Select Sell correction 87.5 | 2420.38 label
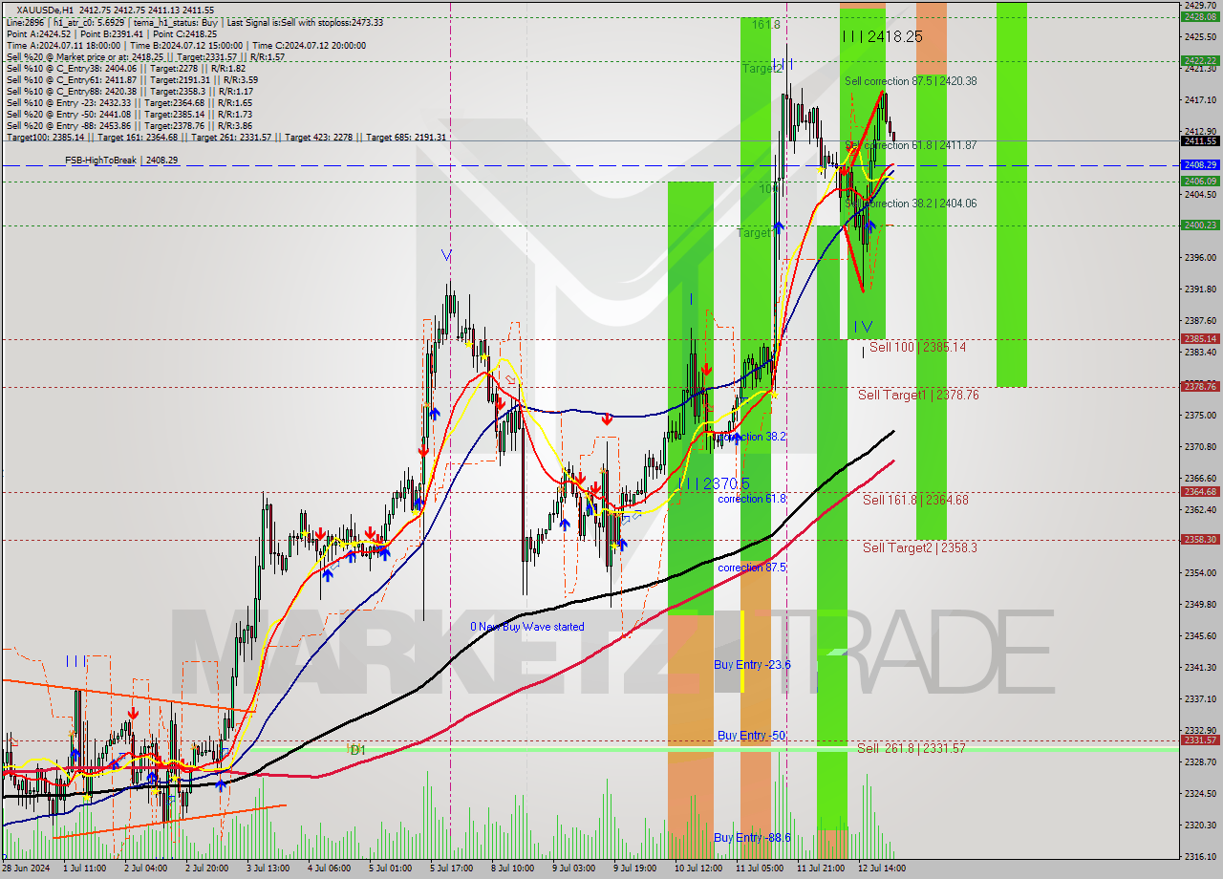Viewport: 1223px width, 879px height. [x=911, y=81]
